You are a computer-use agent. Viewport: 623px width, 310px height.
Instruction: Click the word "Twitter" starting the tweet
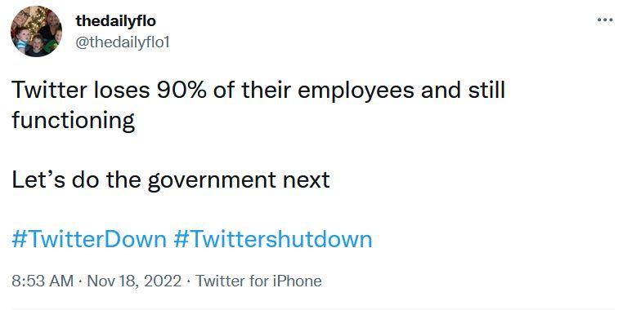[x=49, y=91]
